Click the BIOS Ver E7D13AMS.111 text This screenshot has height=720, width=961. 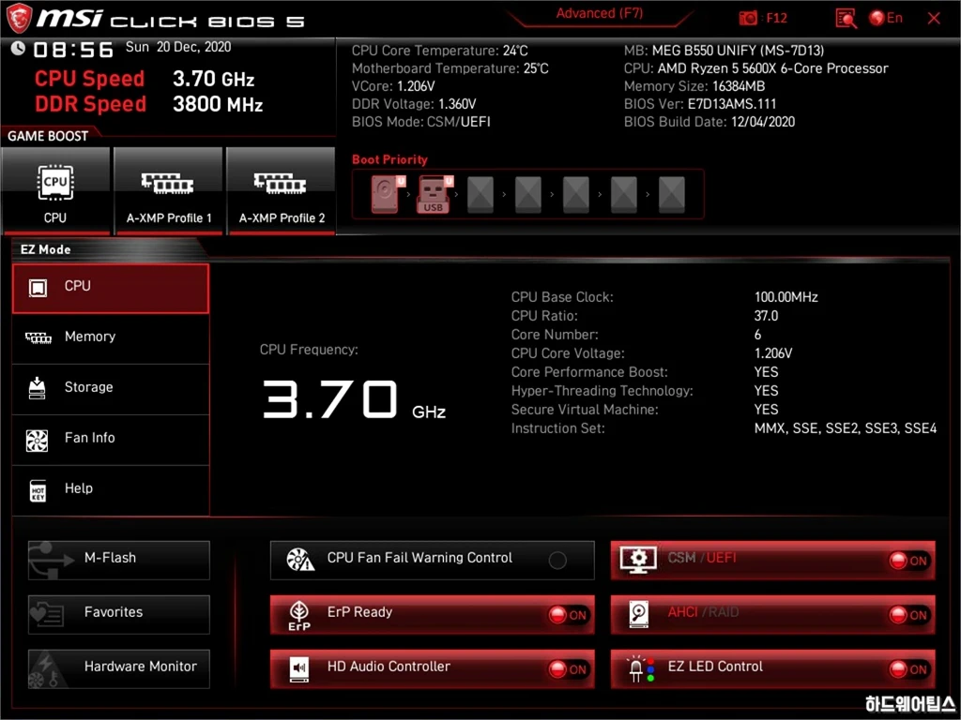tap(700, 104)
